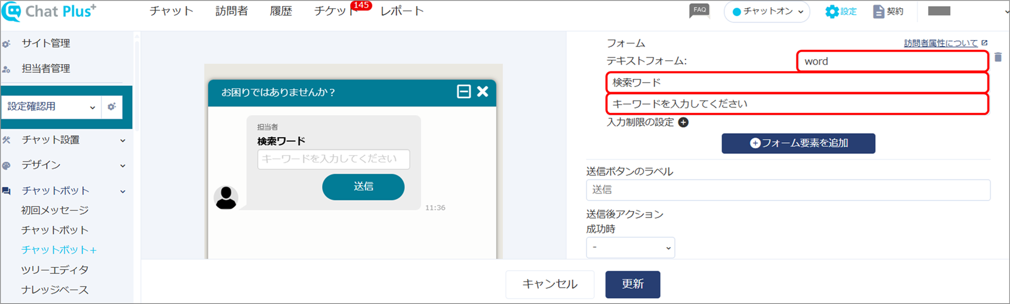This screenshot has width=1010, height=304.
Task: Expand the チャット設置 sidebar section
Action: pyautogui.click(x=123, y=140)
